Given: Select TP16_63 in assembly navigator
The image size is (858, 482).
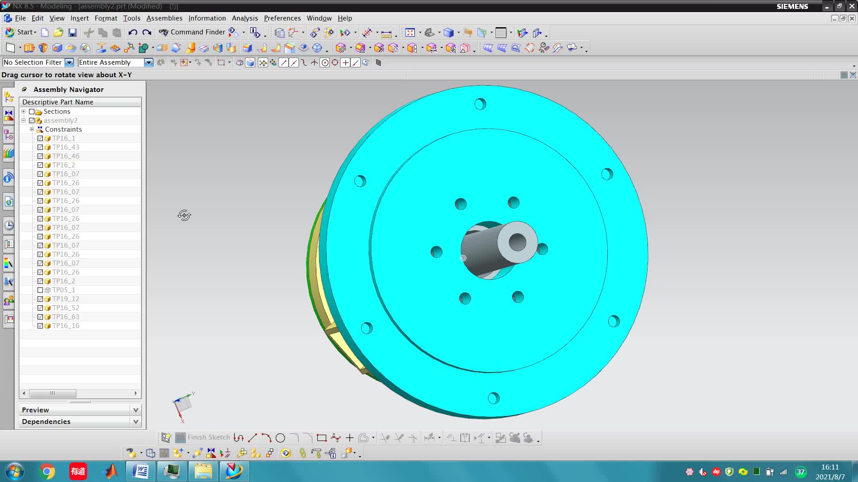Looking at the screenshot, I should 66,317.
